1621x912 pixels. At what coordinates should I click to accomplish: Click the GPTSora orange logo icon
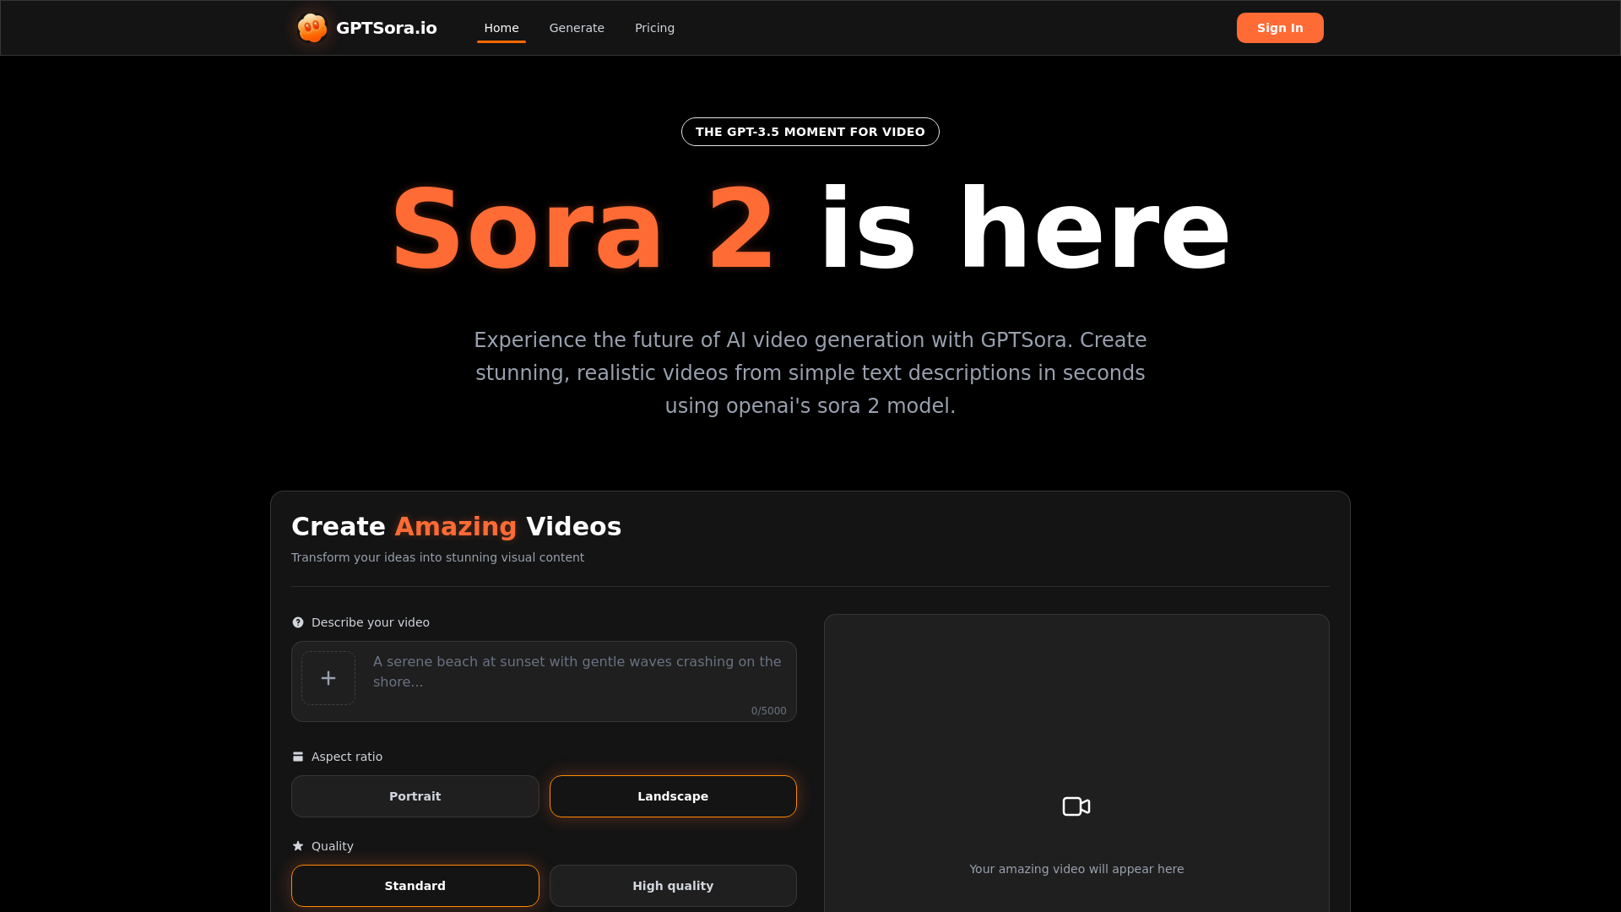312,28
